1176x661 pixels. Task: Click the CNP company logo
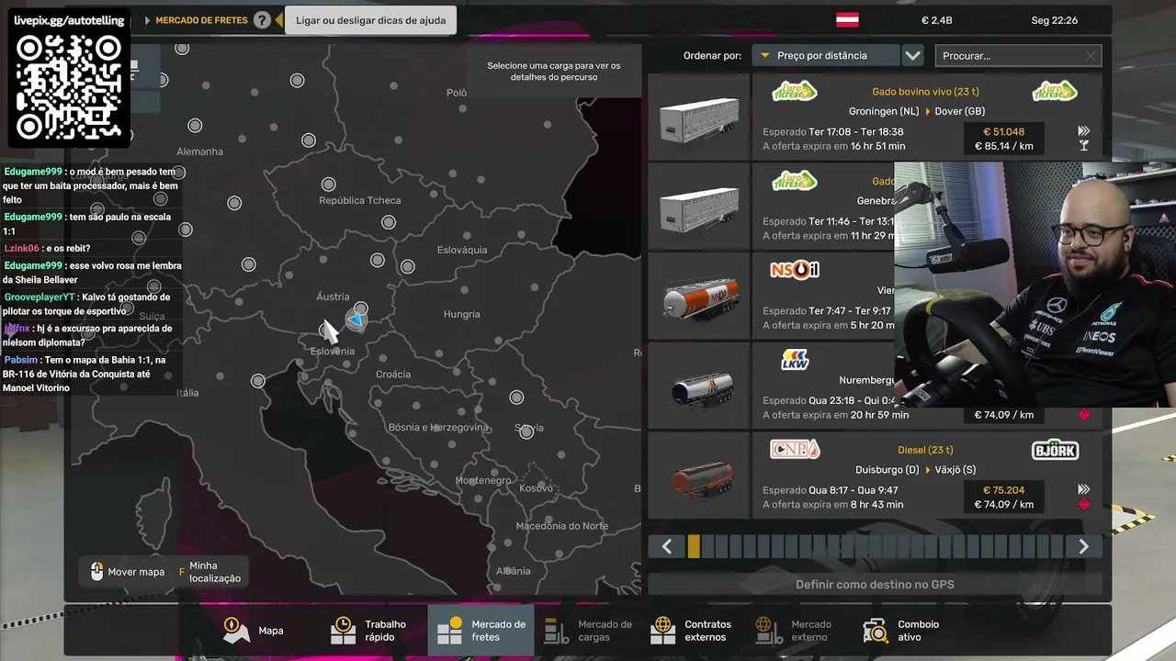tap(795, 450)
